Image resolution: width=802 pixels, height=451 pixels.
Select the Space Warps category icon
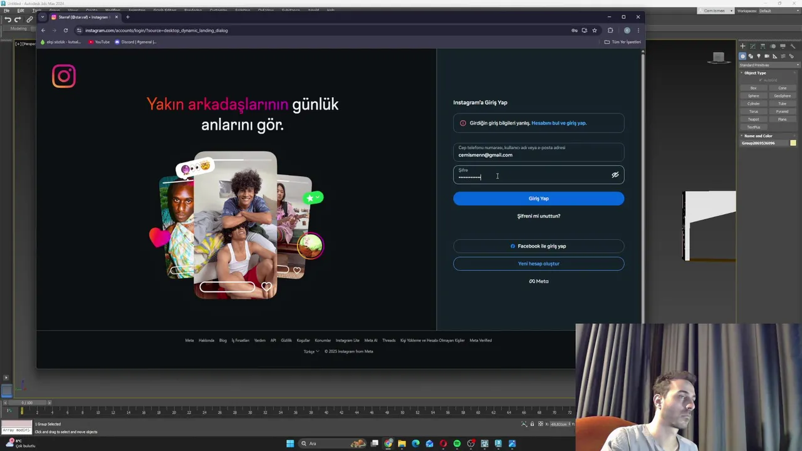coord(783,56)
